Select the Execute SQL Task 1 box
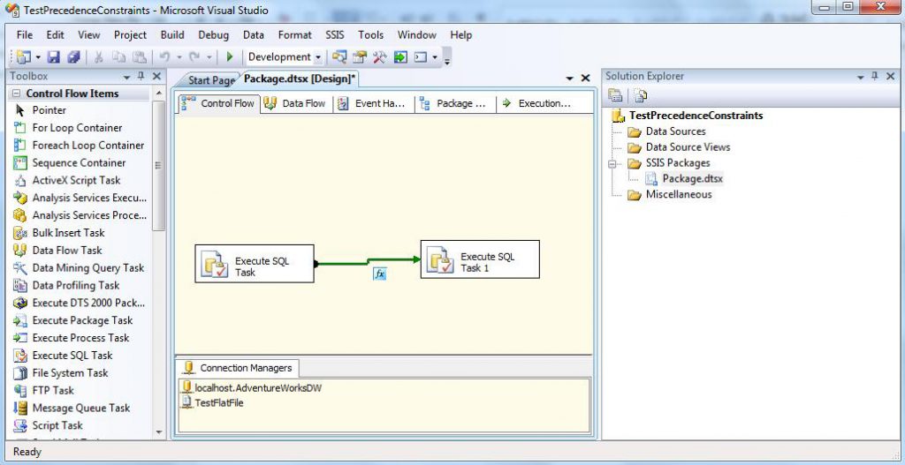The height and width of the screenshot is (465, 905). (479, 260)
